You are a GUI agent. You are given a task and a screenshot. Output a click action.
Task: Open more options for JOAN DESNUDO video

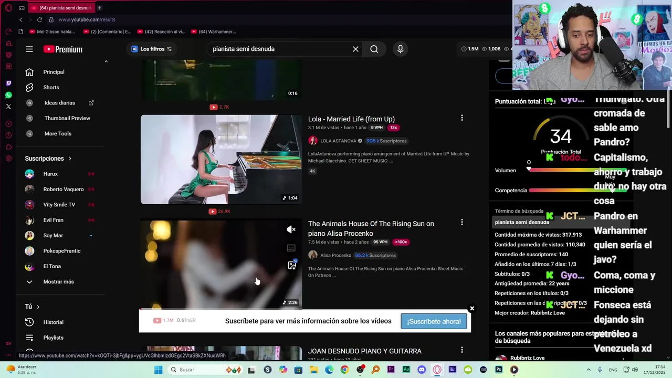point(462,350)
